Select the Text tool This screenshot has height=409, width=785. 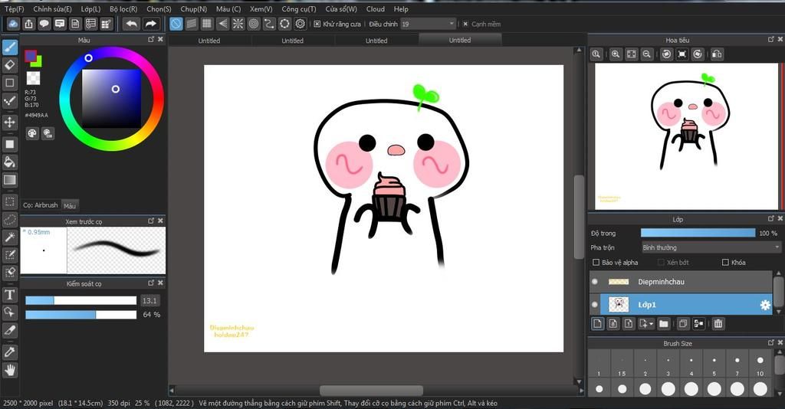click(x=9, y=295)
